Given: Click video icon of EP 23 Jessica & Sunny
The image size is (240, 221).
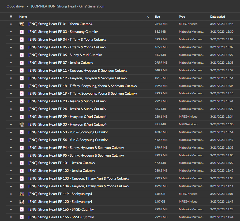Looking at the screenshot, I should click(22, 101).
